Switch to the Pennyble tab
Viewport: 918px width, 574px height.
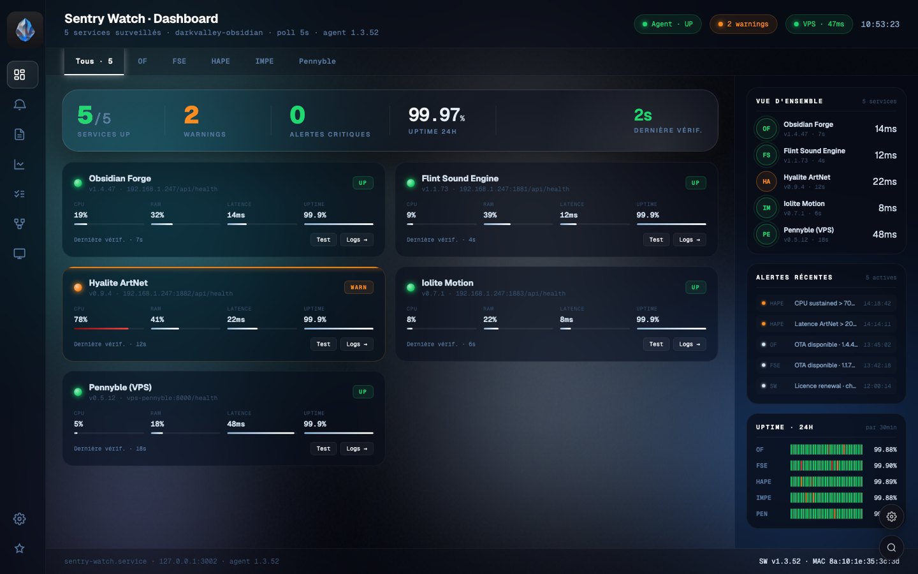(x=317, y=61)
